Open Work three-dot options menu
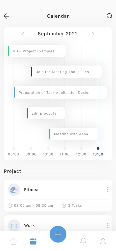Screen dimensions: 116x251 tap(108, 226)
